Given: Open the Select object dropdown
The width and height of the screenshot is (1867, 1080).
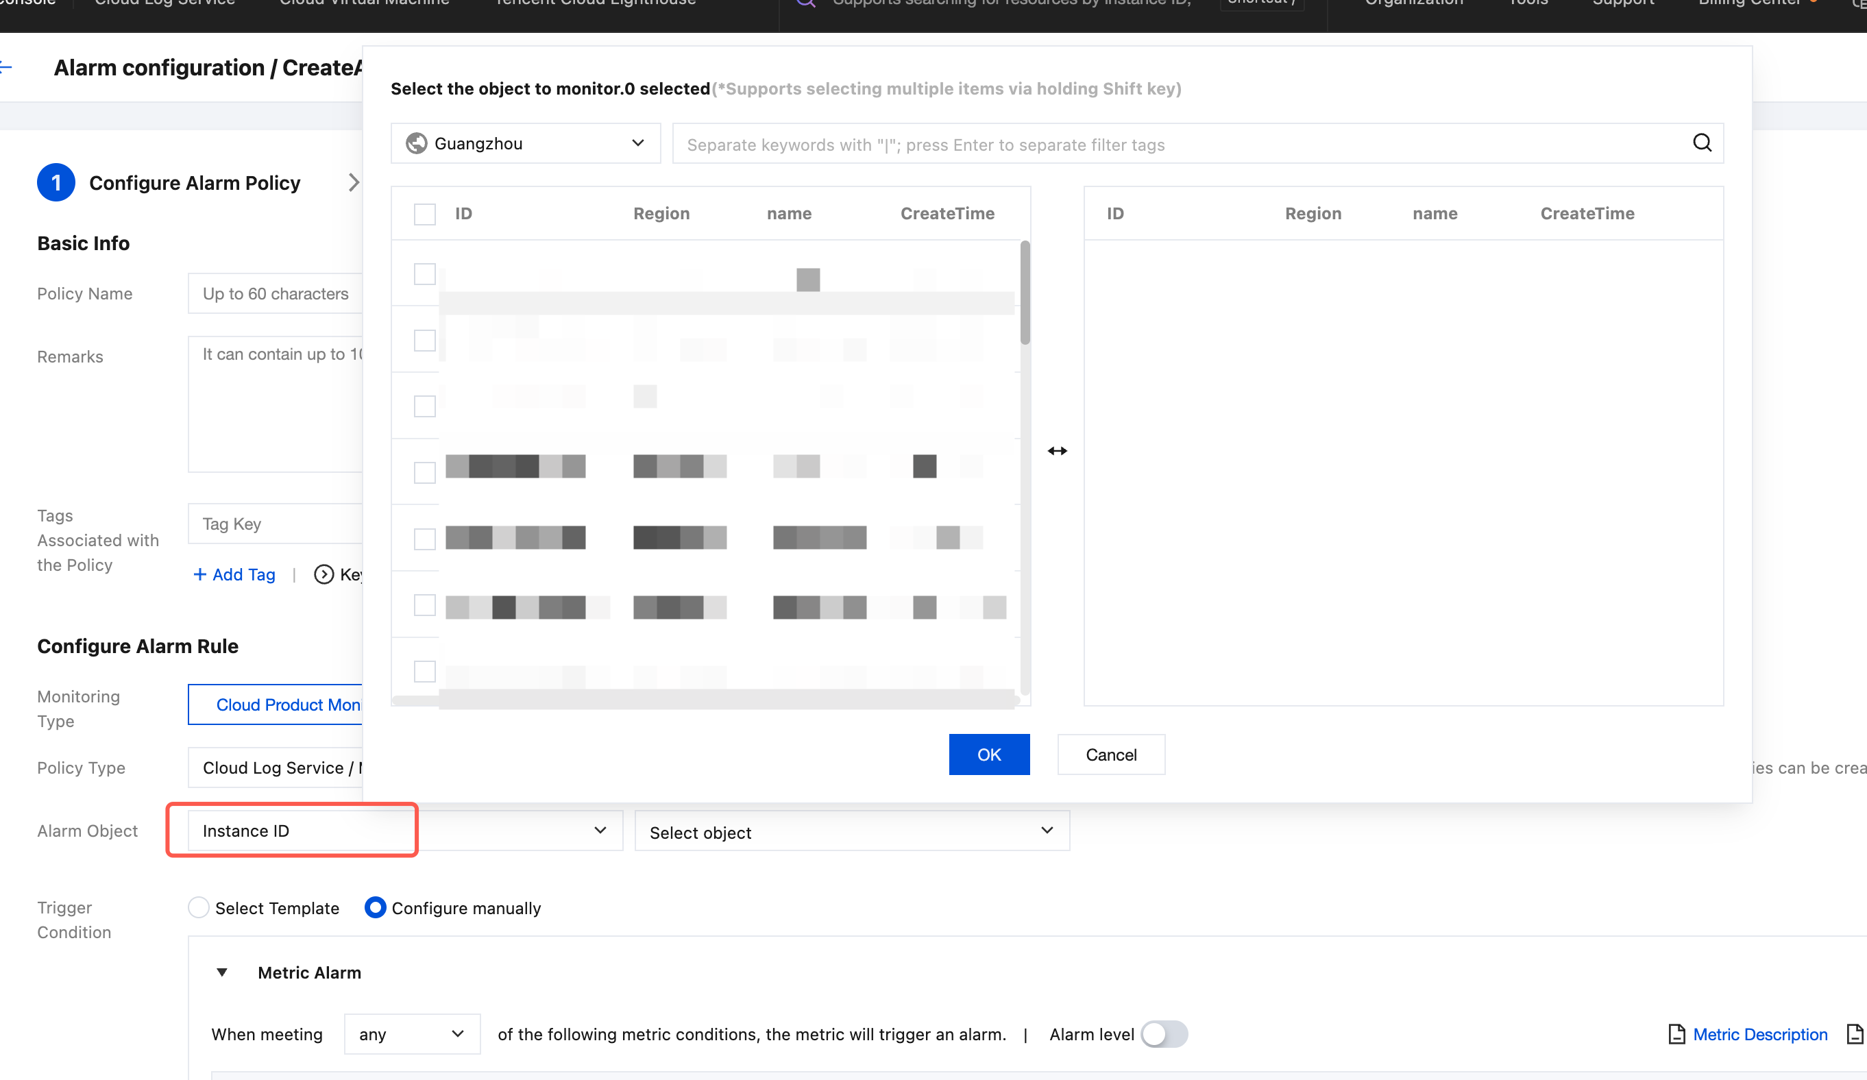Looking at the screenshot, I should [852, 831].
